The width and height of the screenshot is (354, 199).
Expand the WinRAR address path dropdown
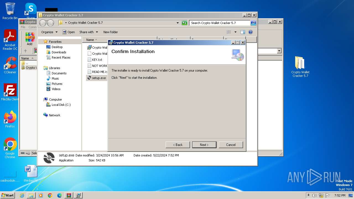(279, 51)
